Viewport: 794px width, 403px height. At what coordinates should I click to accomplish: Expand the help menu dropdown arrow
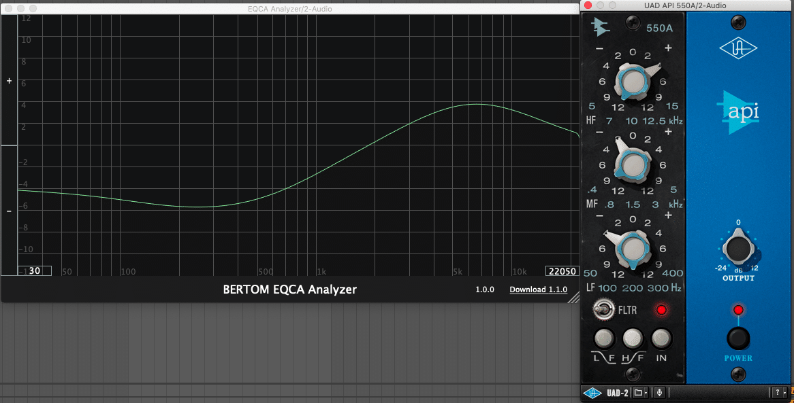point(785,393)
